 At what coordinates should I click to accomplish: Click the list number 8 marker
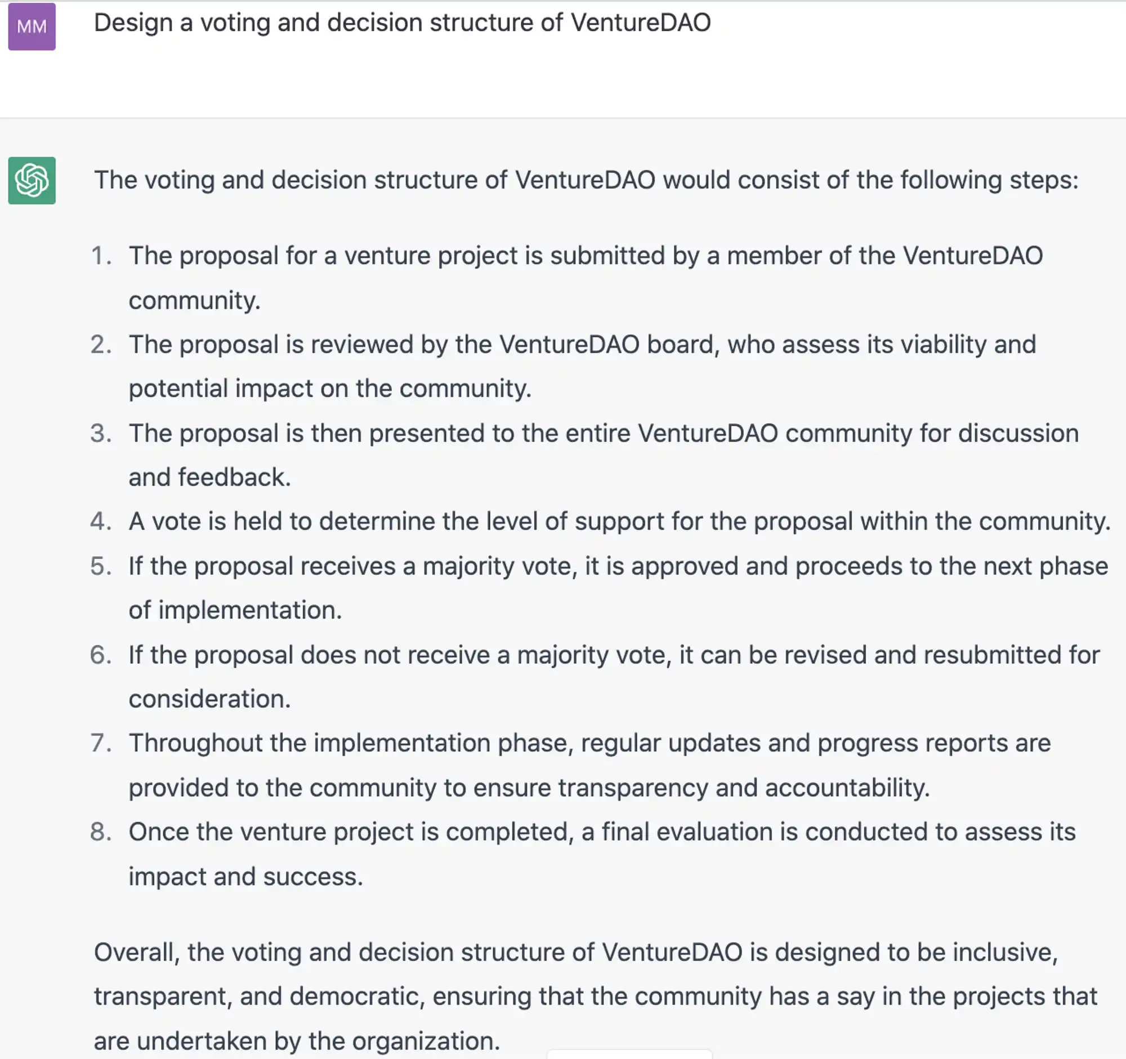tap(101, 832)
